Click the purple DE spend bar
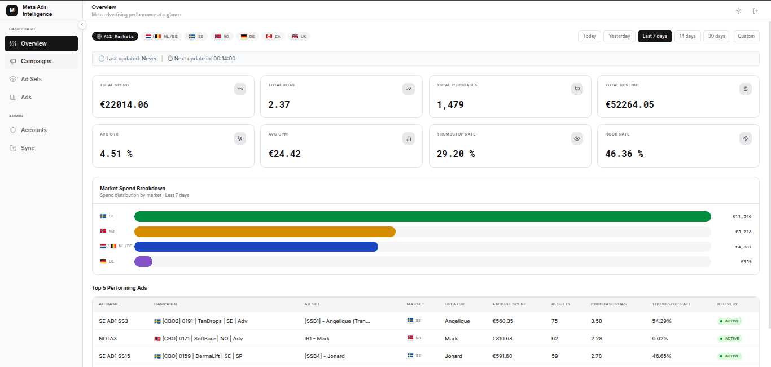 pos(143,261)
